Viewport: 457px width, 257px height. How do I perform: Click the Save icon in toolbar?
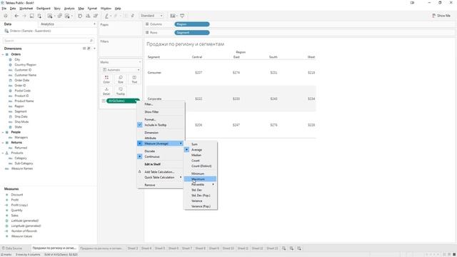click(31, 16)
